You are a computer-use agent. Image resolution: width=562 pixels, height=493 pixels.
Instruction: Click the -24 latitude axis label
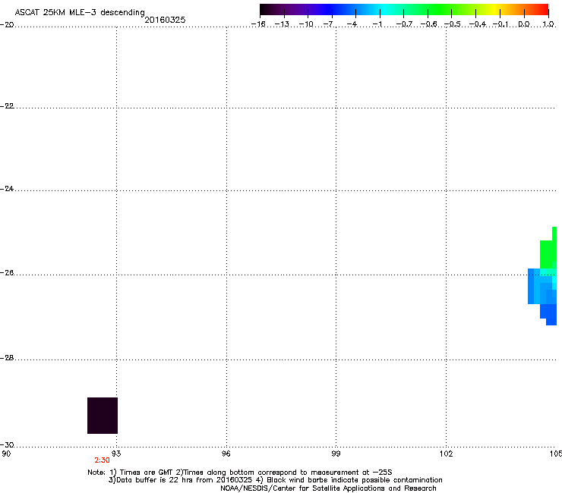click(7, 188)
